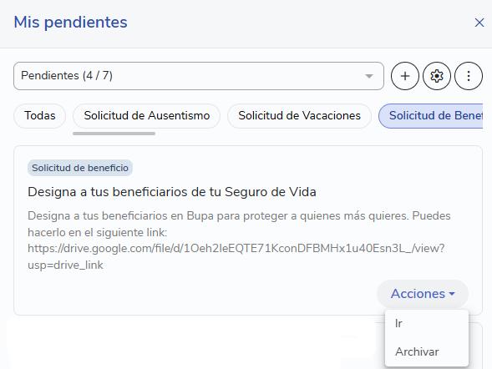Click the Acciones caret arrow
Screen dimensions: 492x369
452,294
